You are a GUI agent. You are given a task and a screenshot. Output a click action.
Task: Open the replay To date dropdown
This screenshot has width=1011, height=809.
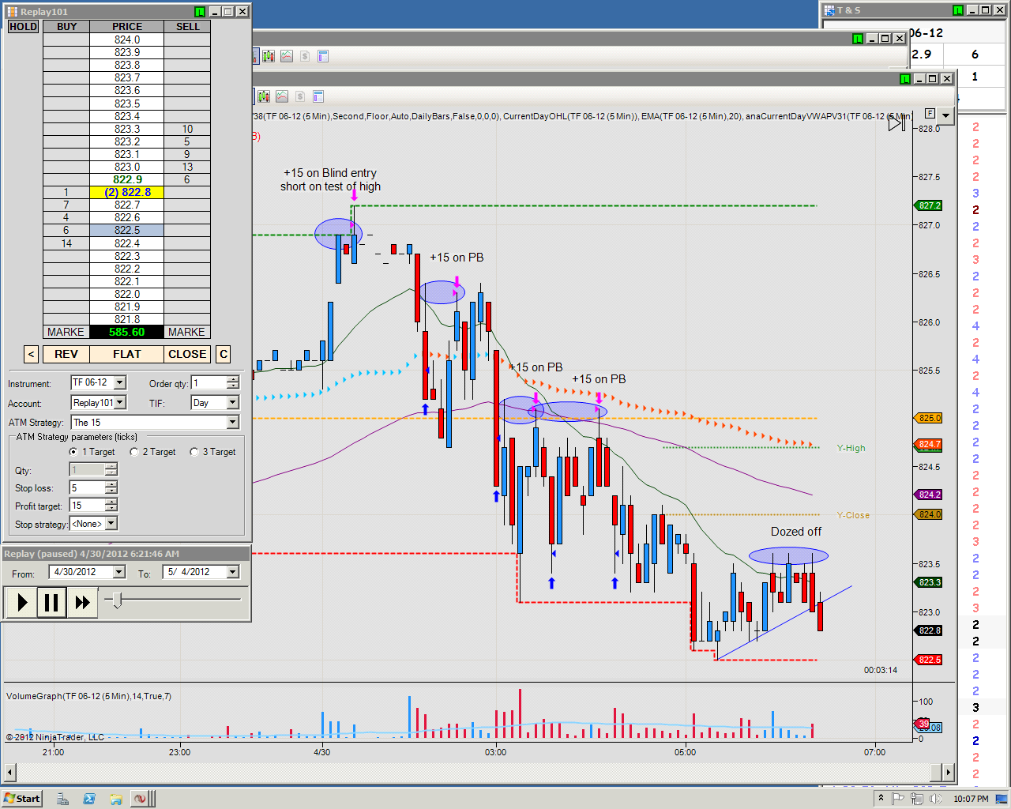[x=233, y=572]
